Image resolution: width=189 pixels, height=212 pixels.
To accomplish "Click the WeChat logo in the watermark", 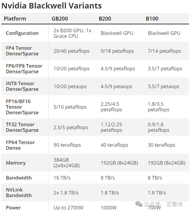I will tap(139, 204).
